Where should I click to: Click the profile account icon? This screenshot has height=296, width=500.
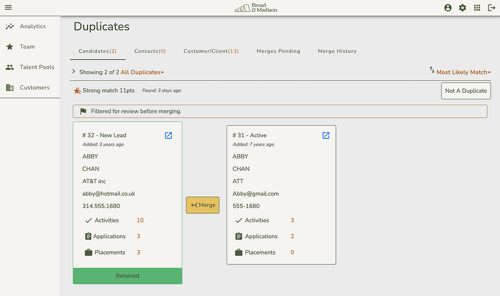pos(447,8)
